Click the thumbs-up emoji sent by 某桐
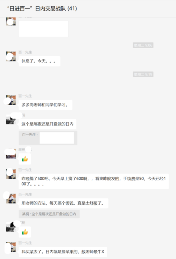The height and width of the screenshot is (259, 176). click(x=25, y=232)
